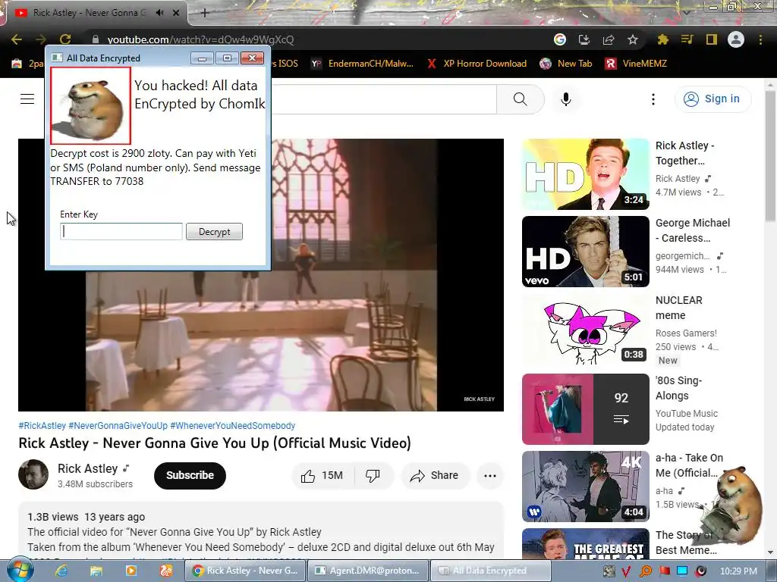
Task: Open the New Tab bookmark
Action: 566,64
